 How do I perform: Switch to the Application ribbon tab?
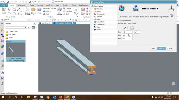click(83, 5)
